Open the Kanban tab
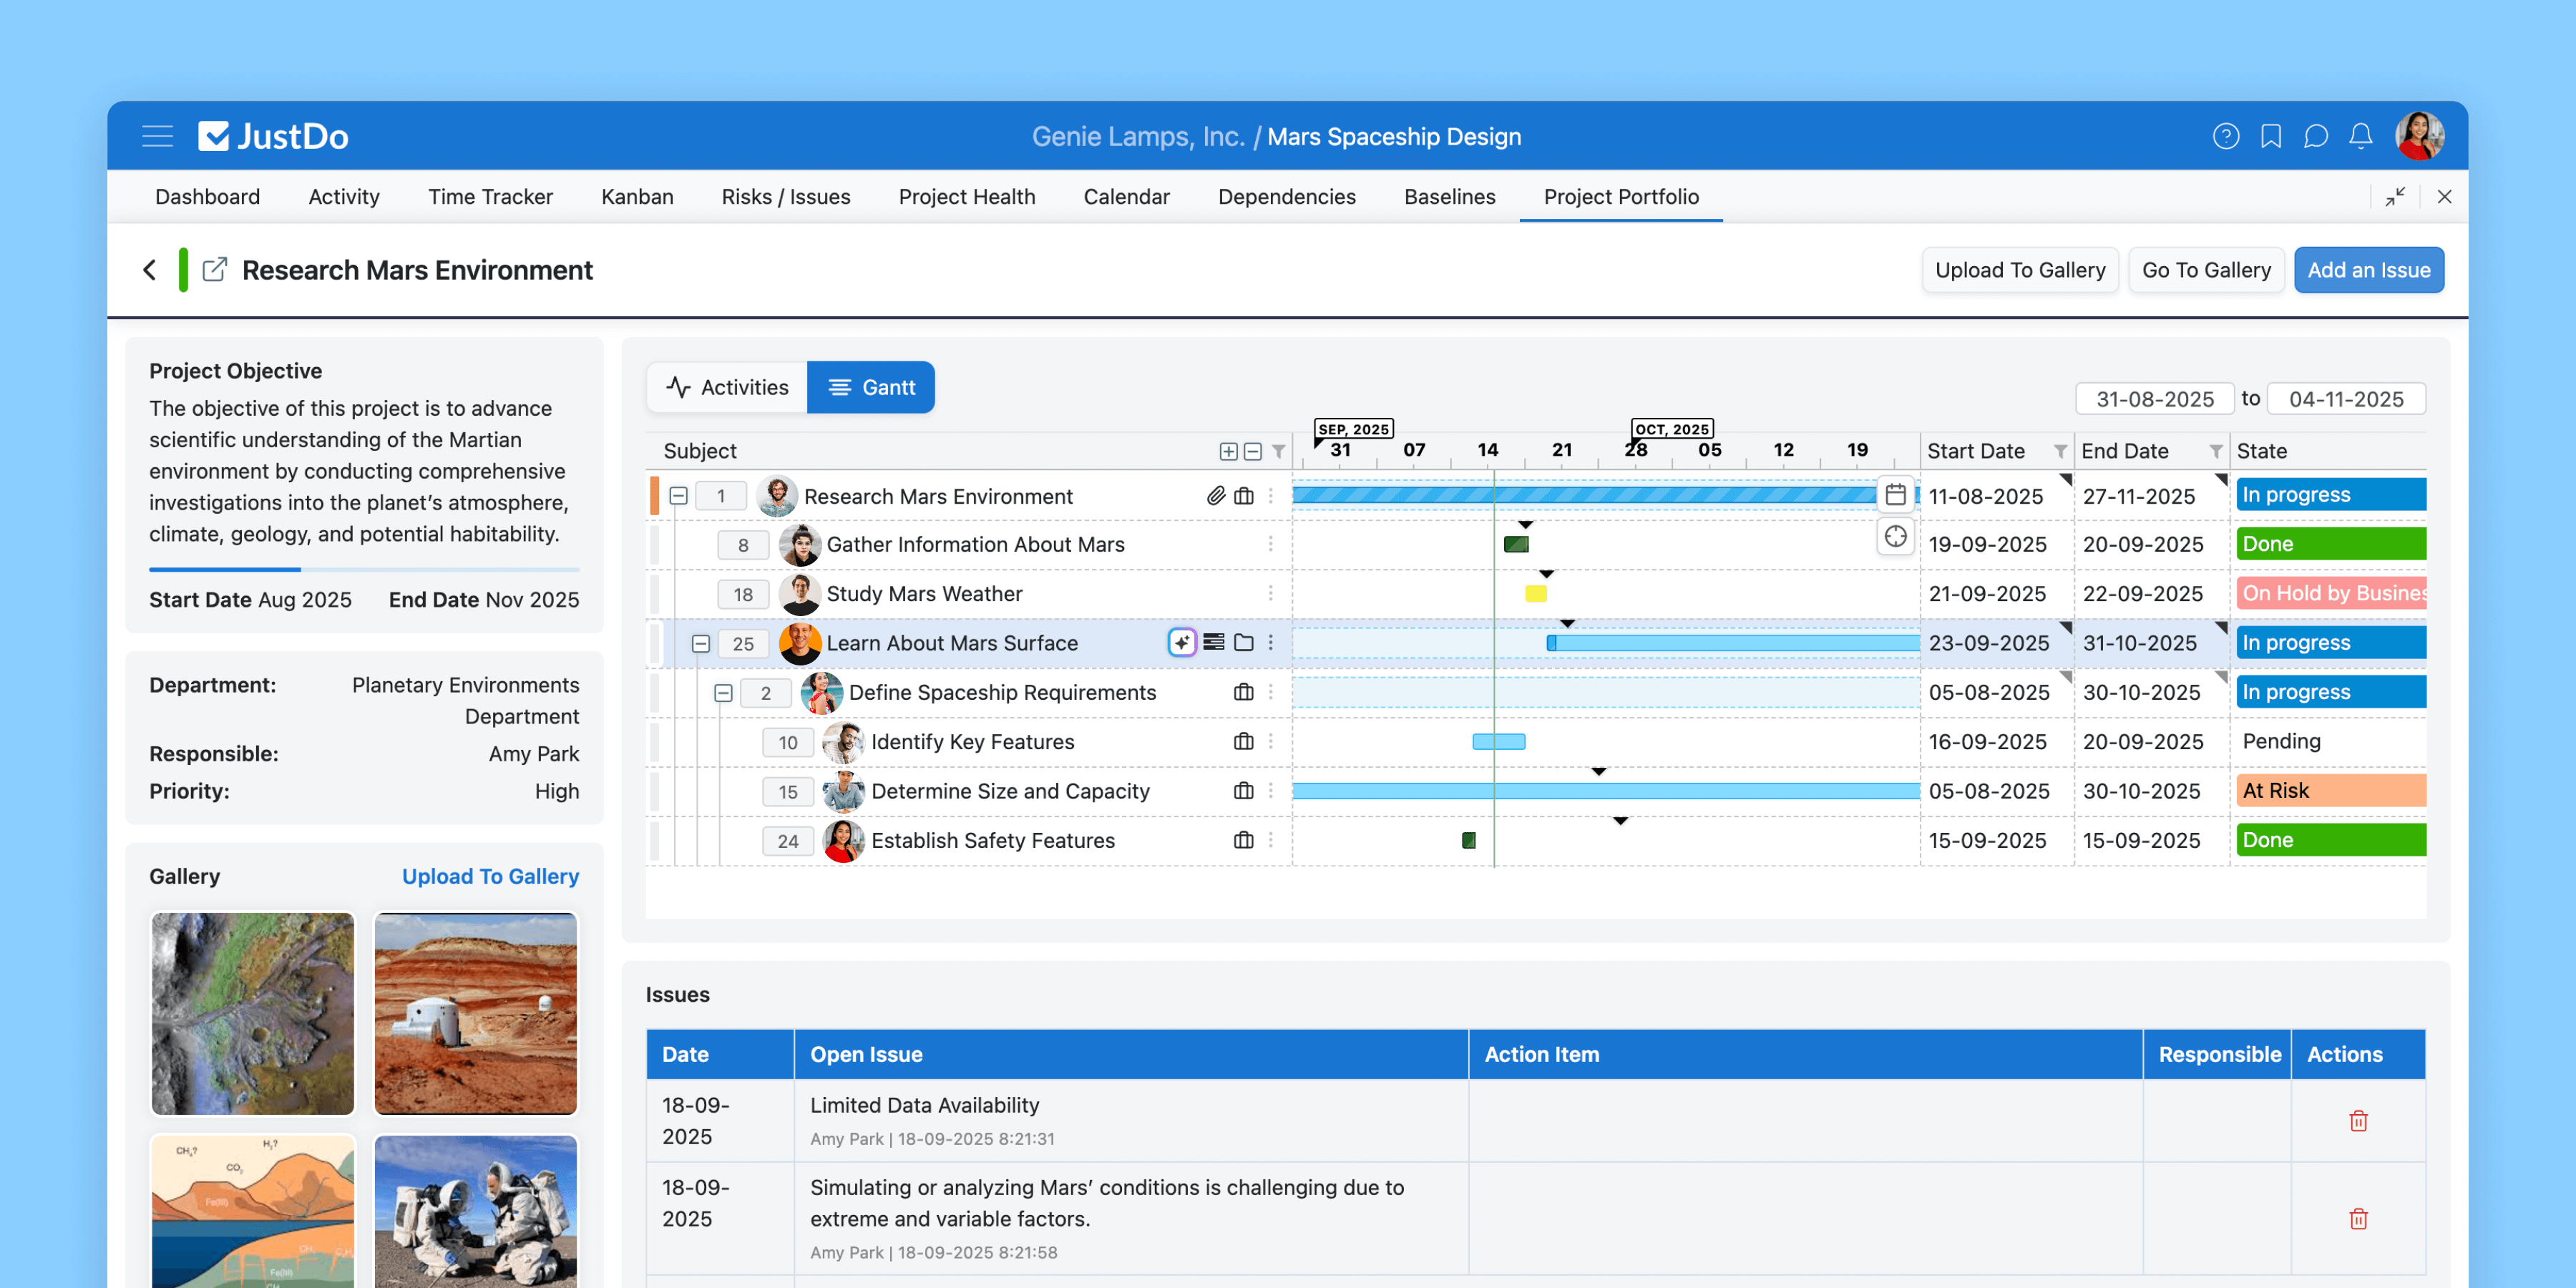This screenshot has height=1288, width=2576. pyautogui.click(x=637, y=197)
